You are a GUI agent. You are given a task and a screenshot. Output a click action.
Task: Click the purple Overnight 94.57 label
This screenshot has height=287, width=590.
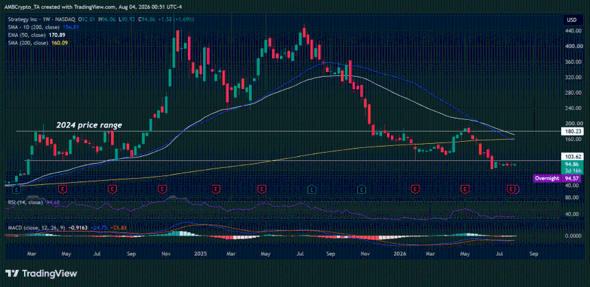point(557,179)
